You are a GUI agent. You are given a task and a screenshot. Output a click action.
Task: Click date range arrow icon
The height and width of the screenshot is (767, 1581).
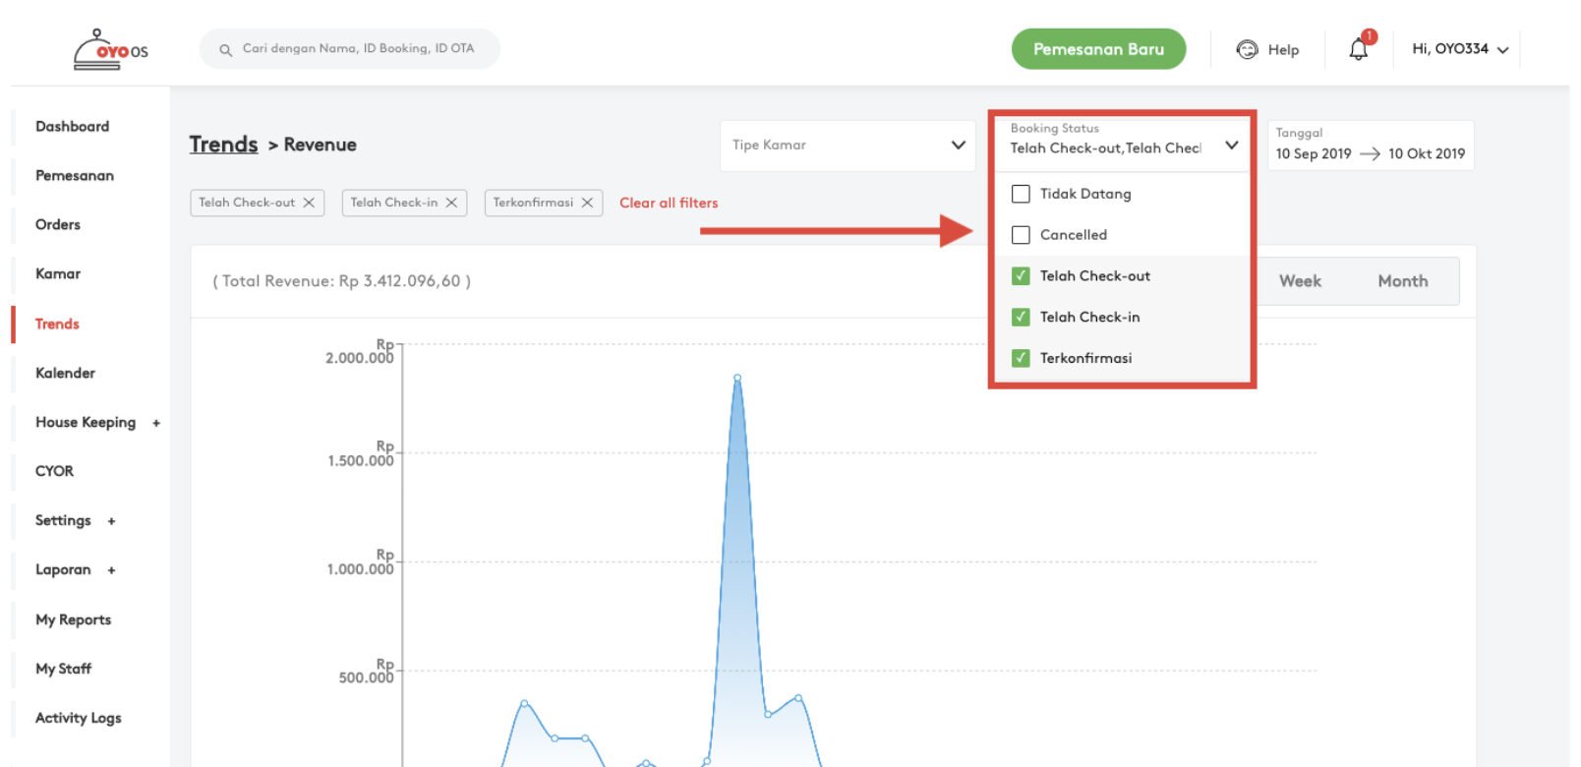tap(1370, 154)
